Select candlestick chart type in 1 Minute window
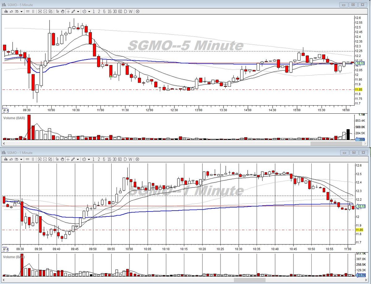371x284 pixels. click(x=6, y=159)
